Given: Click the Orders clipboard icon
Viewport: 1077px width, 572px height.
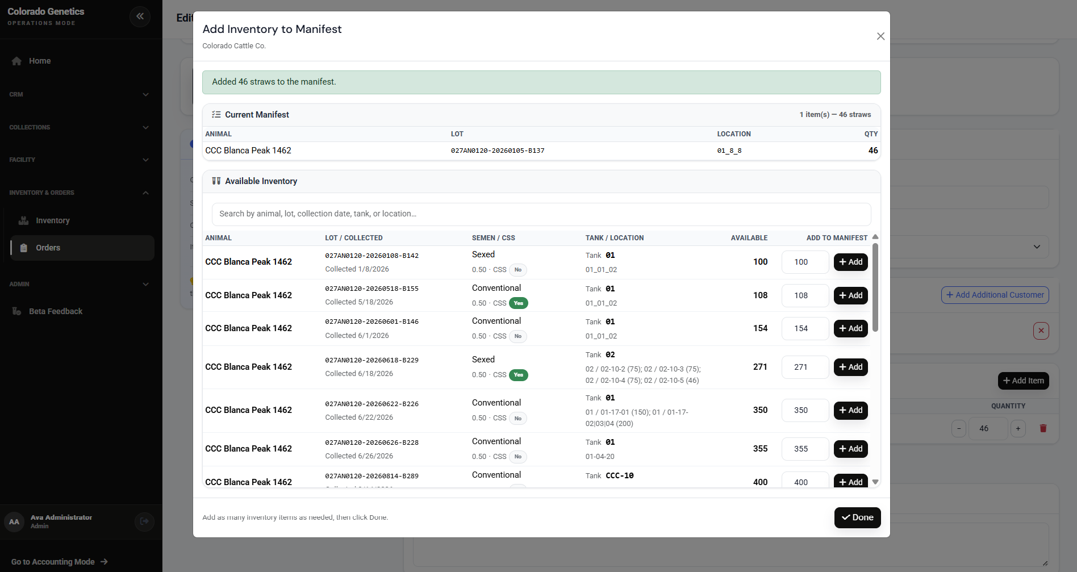Looking at the screenshot, I should pos(23,248).
